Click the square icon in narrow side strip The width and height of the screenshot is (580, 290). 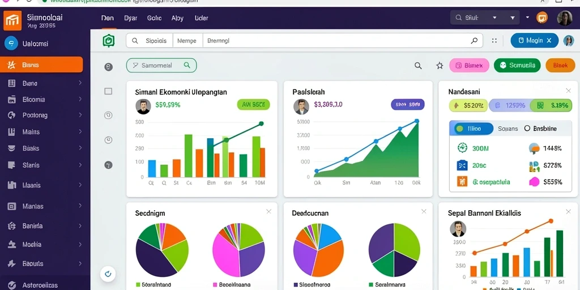tap(108, 91)
